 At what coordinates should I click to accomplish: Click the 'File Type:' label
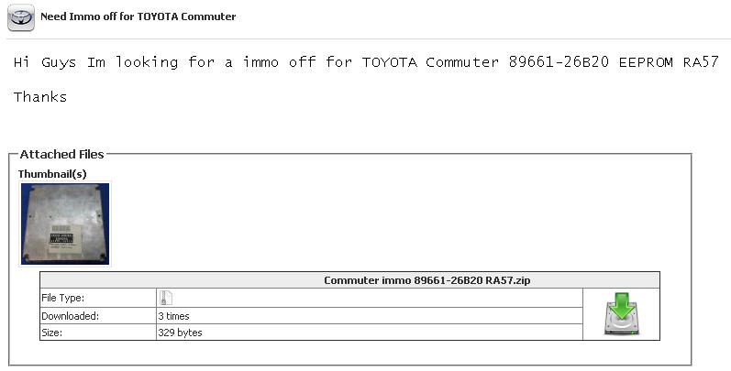(x=63, y=298)
